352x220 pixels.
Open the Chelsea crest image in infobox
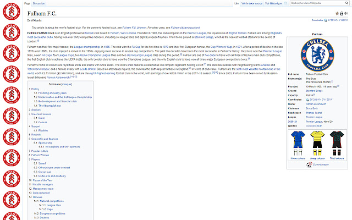click(x=317, y=55)
